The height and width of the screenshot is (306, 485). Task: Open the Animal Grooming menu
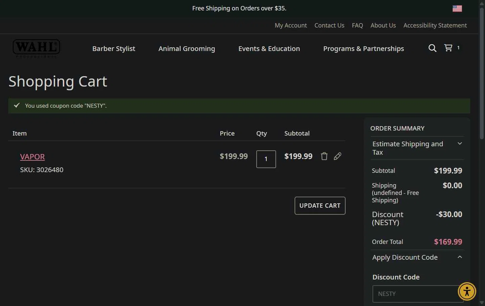[x=187, y=49]
